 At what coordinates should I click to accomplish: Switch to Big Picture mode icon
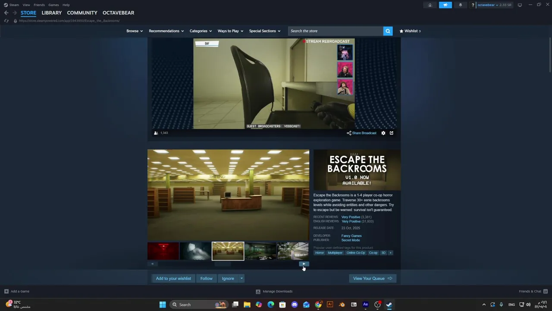coord(520,5)
